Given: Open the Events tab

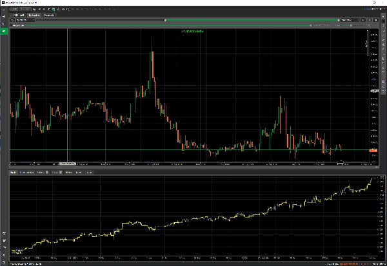Looking at the screenshot, I should point(79,173).
